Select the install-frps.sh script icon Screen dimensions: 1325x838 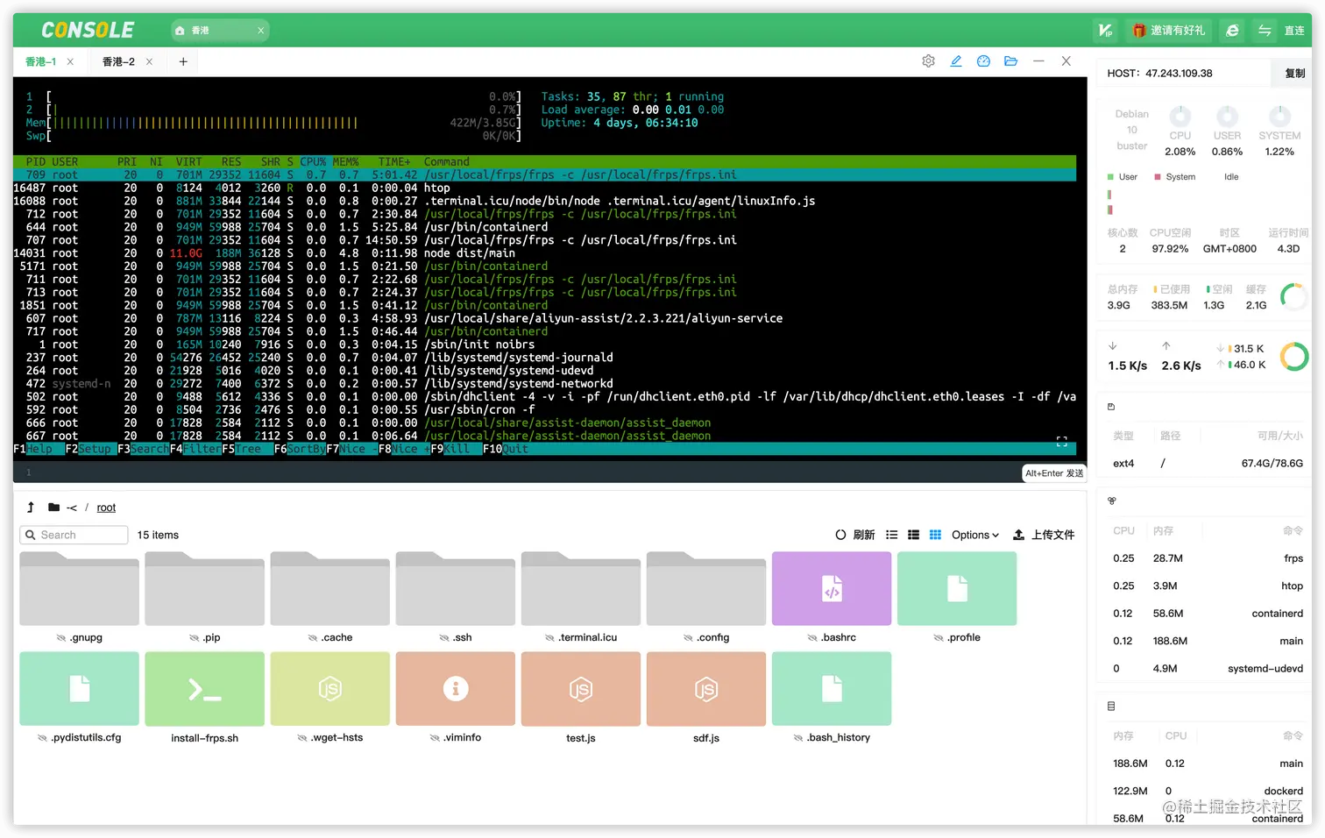(x=204, y=689)
